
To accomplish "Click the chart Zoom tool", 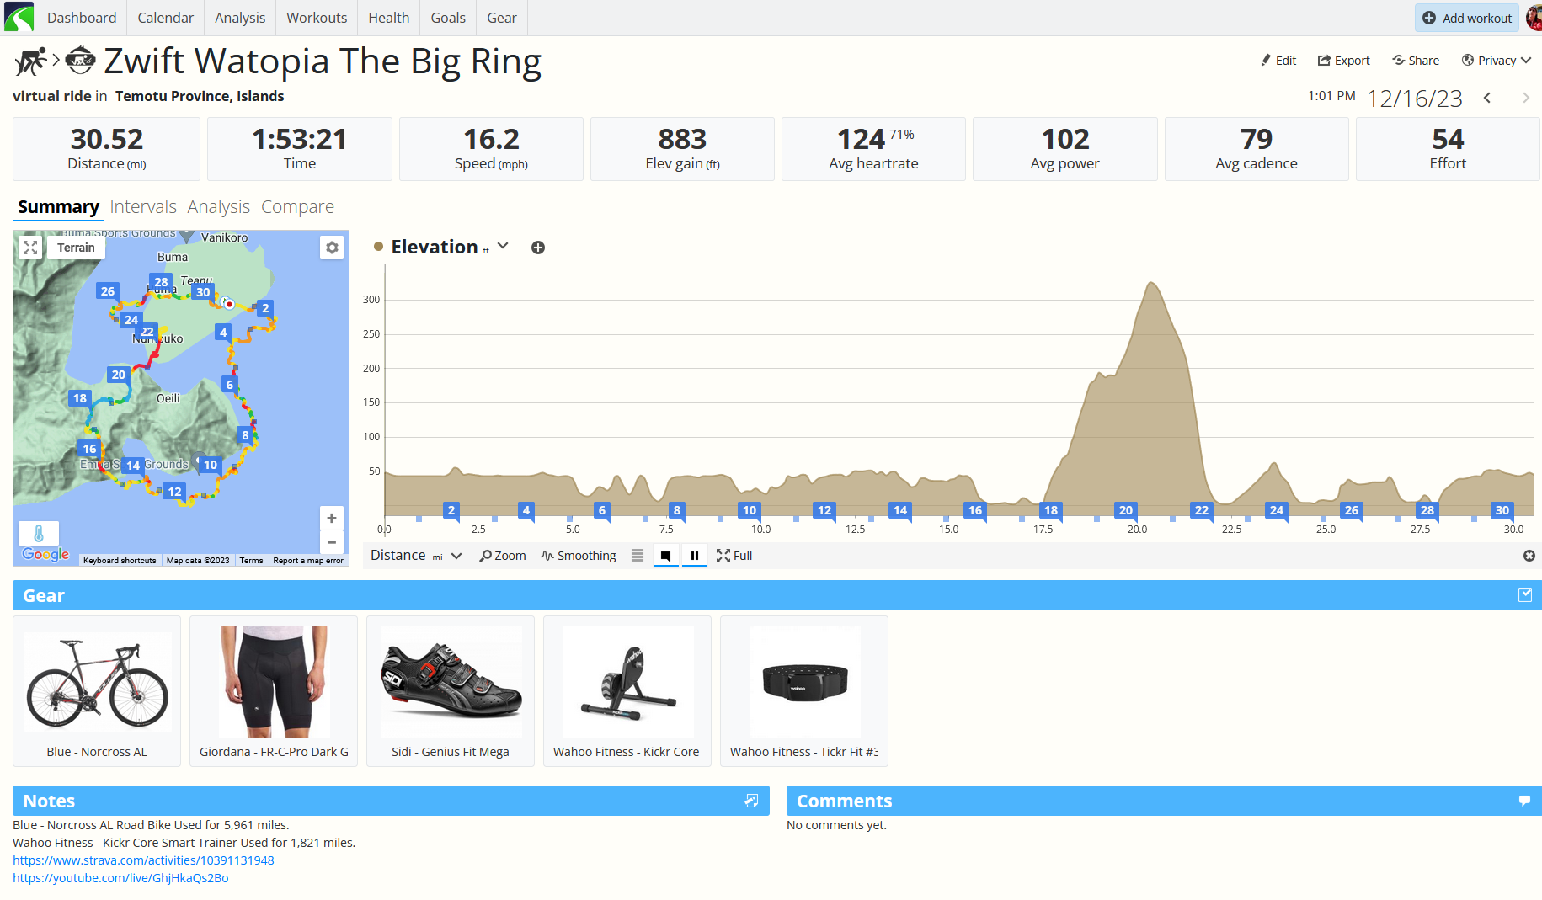I will tap(503, 556).
